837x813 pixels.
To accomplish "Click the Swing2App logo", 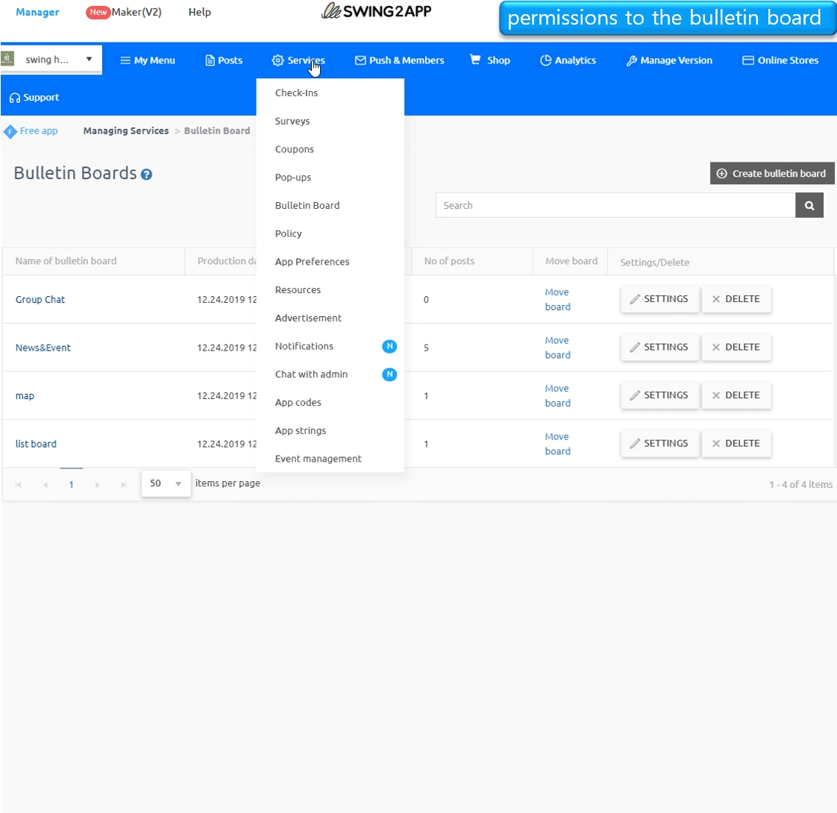I will [x=376, y=11].
